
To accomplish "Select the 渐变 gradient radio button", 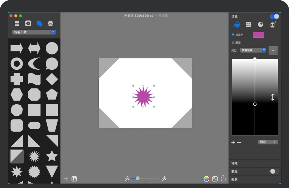I will click(x=233, y=43).
